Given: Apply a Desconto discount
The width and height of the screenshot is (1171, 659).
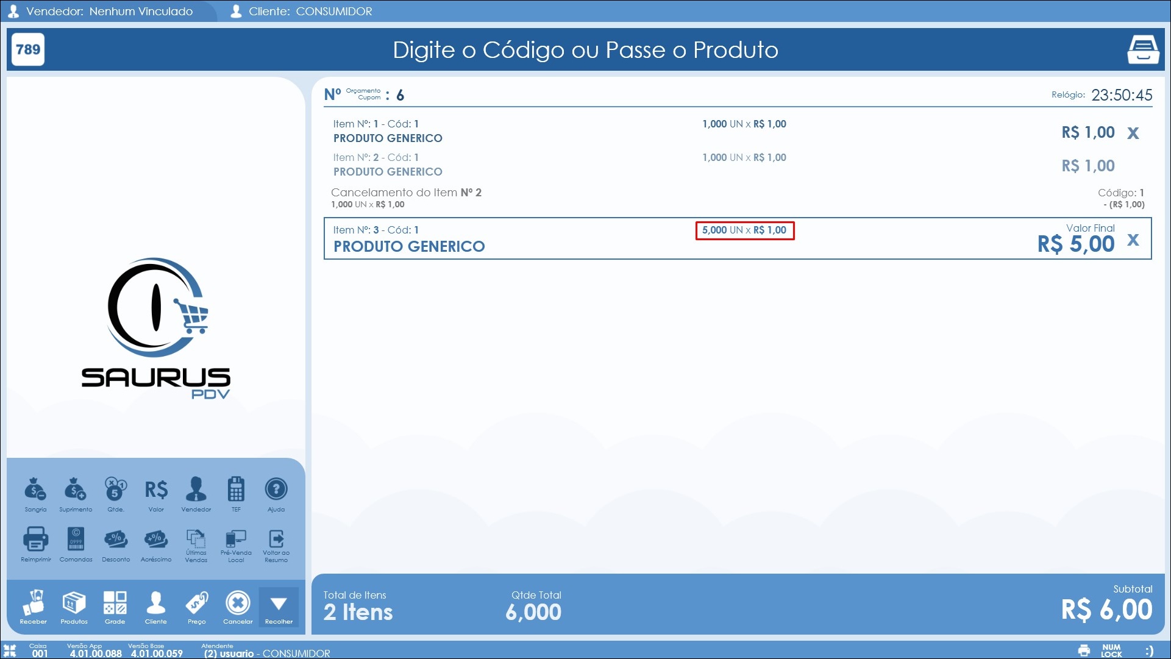Looking at the screenshot, I should (116, 544).
